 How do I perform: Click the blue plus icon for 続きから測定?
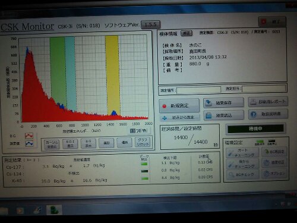coord(165,118)
